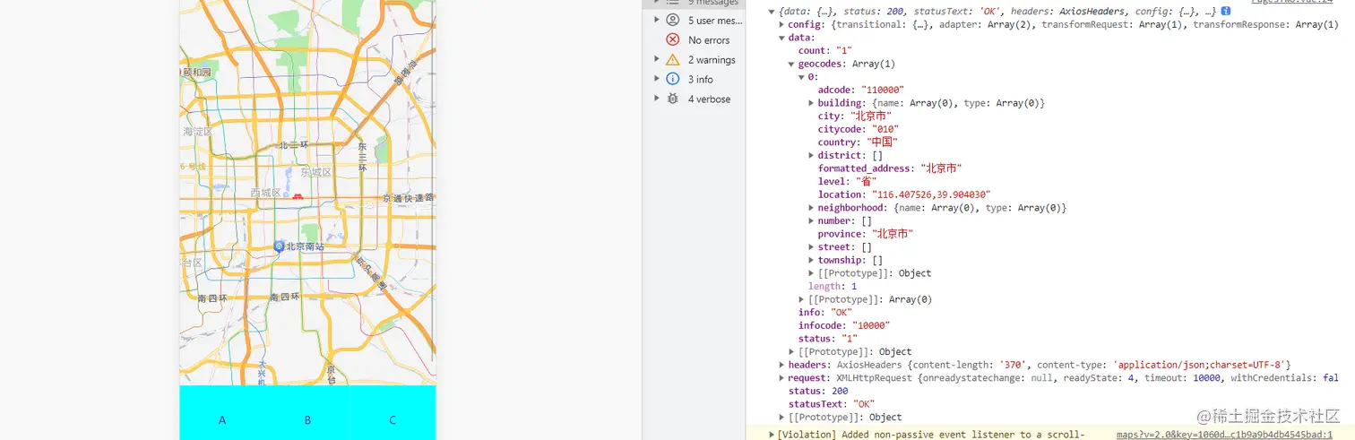Screen dimensions: 1355x440
Task: Click the statusText: "OK" line
Action: (x=832, y=404)
